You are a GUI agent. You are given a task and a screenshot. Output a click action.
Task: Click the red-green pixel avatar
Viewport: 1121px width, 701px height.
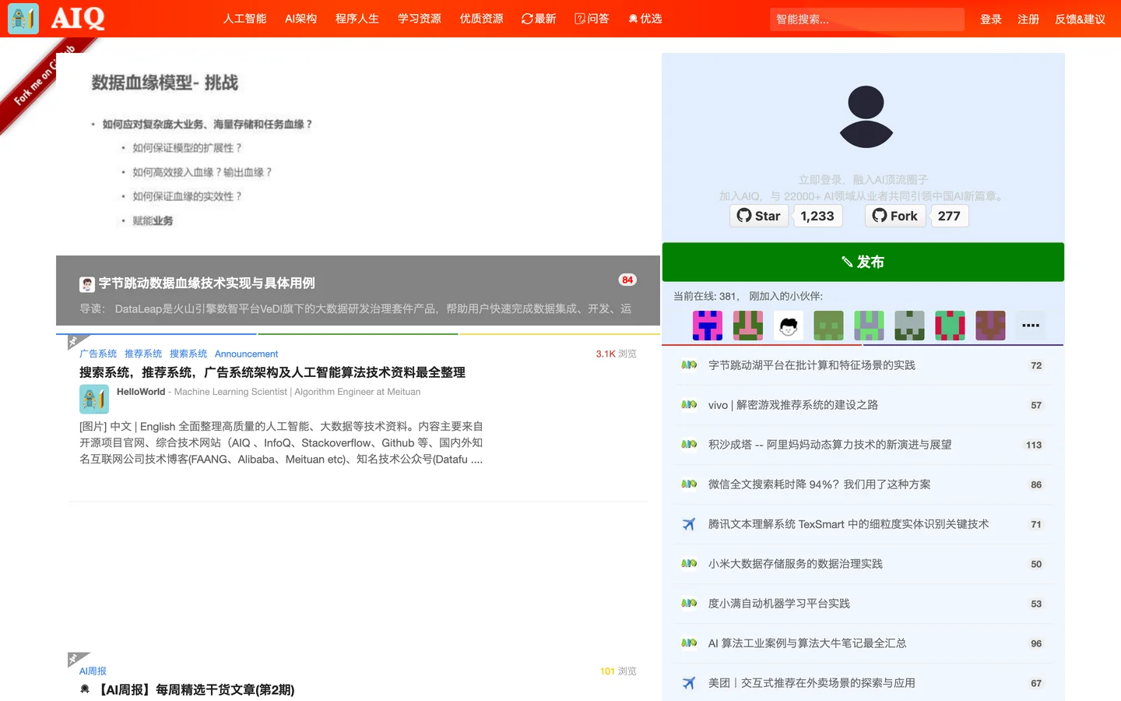(950, 326)
